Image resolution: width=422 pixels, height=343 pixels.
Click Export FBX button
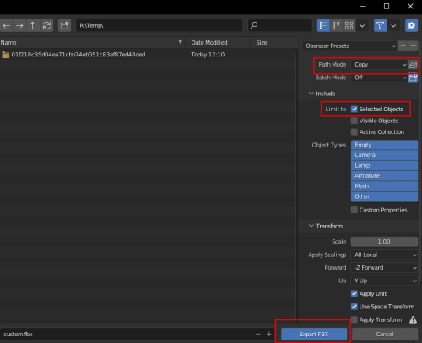pyautogui.click(x=314, y=334)
